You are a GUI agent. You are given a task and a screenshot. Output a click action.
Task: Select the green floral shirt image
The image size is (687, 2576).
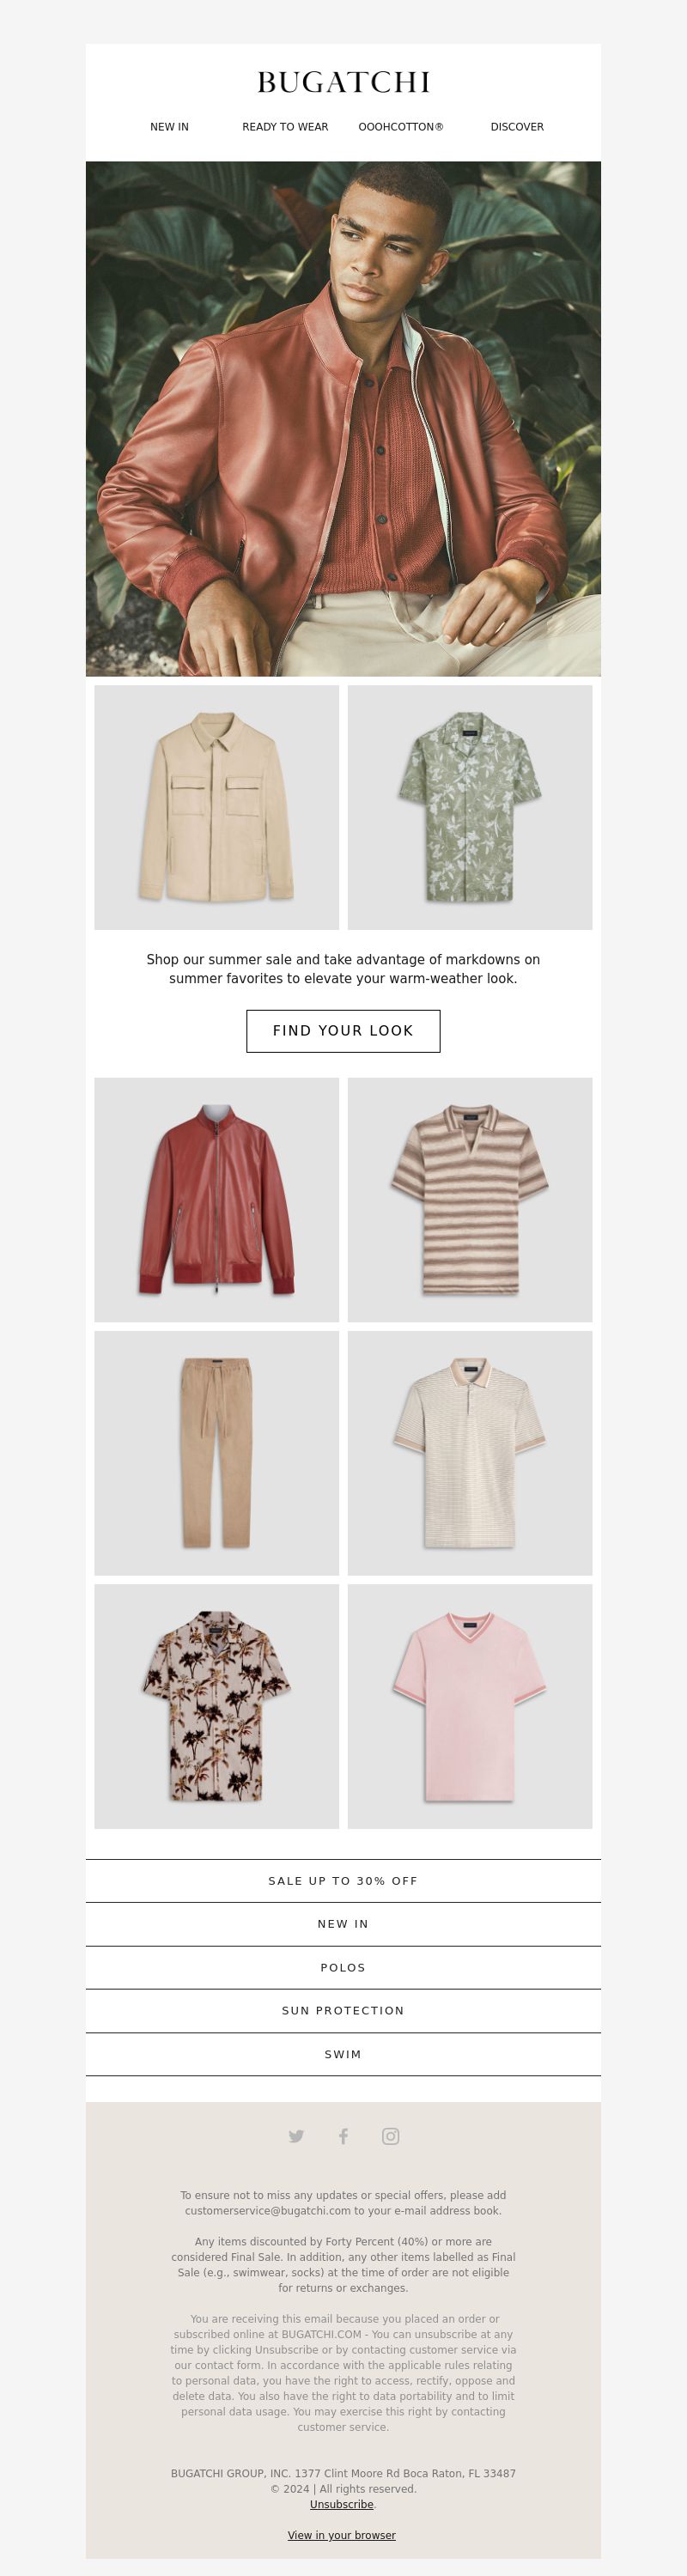(x=470, y=807)
